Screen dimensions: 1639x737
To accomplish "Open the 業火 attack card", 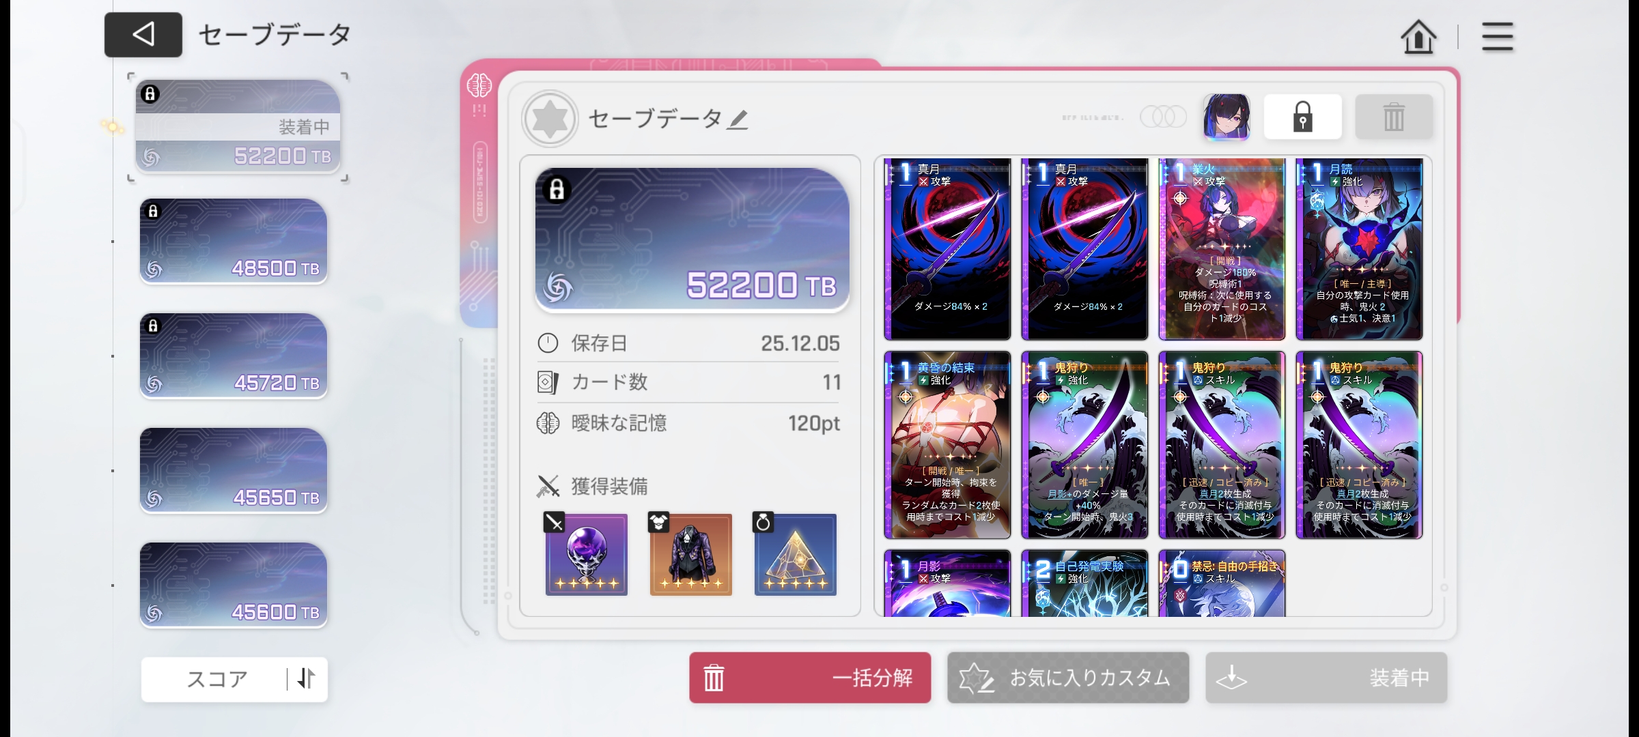I will 1222,249.
